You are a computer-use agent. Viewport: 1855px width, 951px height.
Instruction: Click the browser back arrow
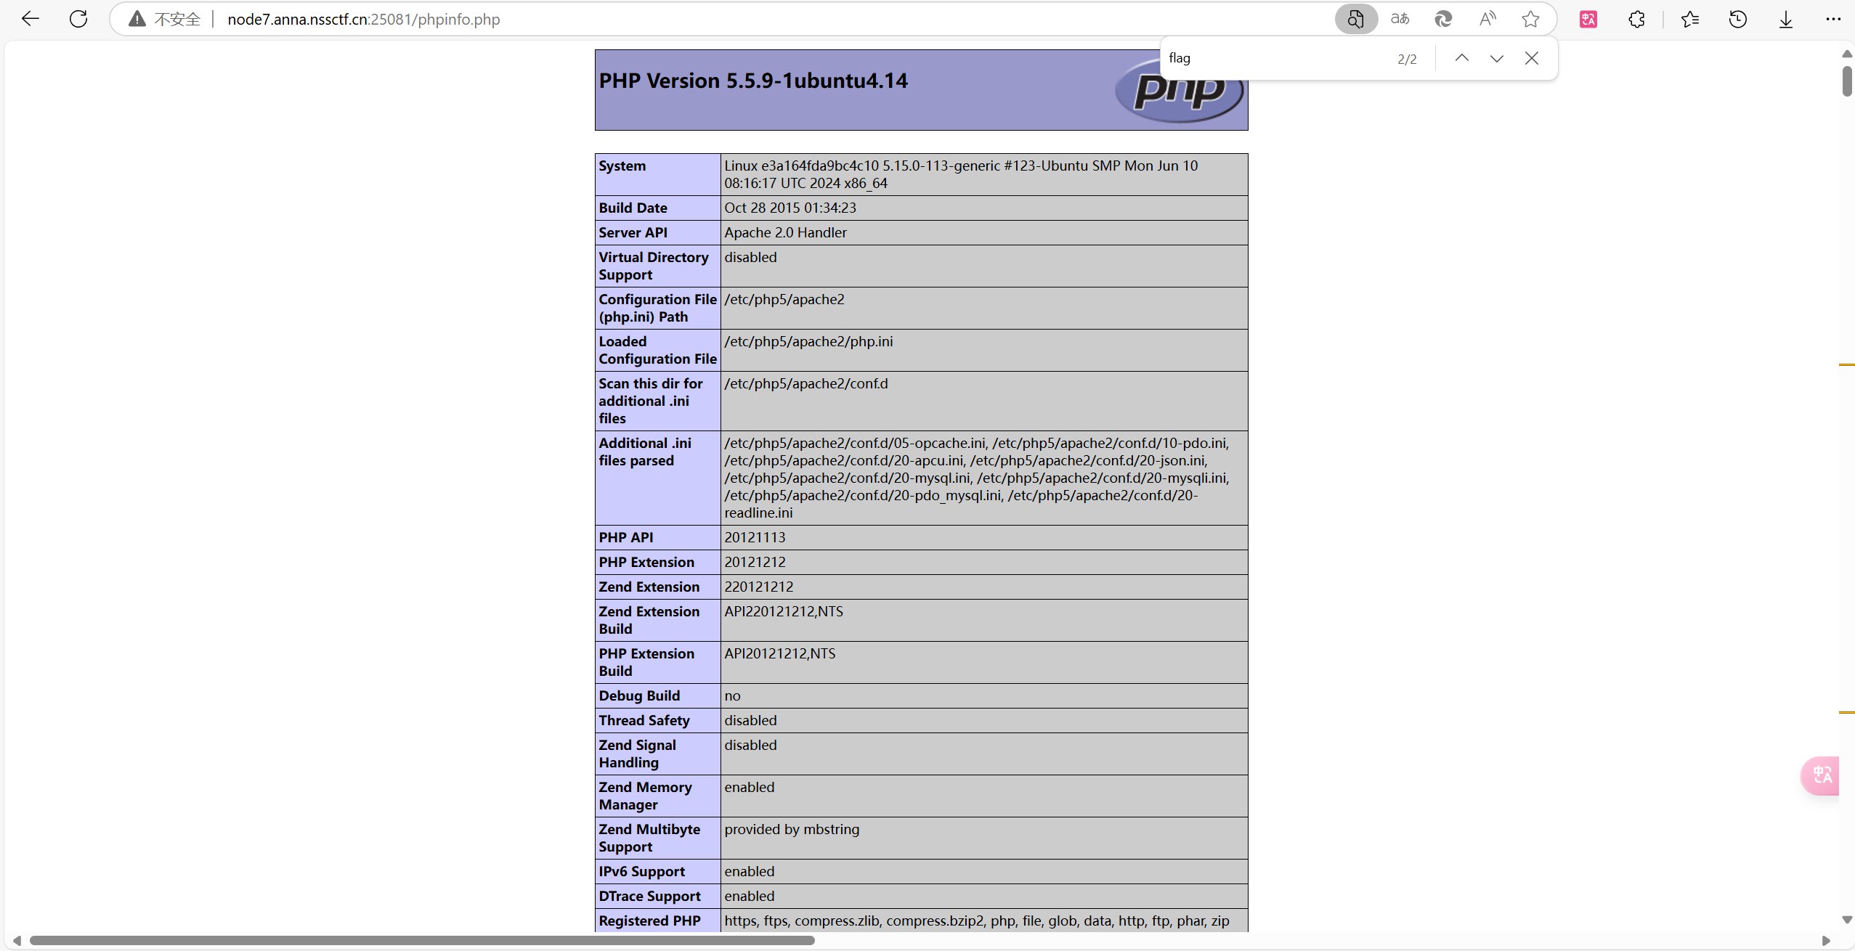point(31,20)
